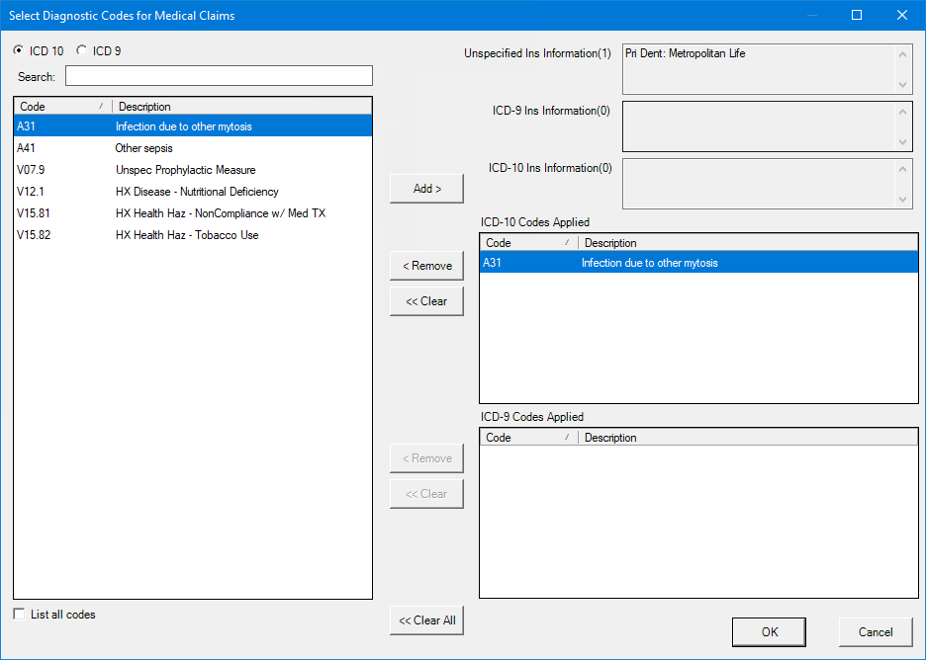Confirm the dialog with OK

769,632
